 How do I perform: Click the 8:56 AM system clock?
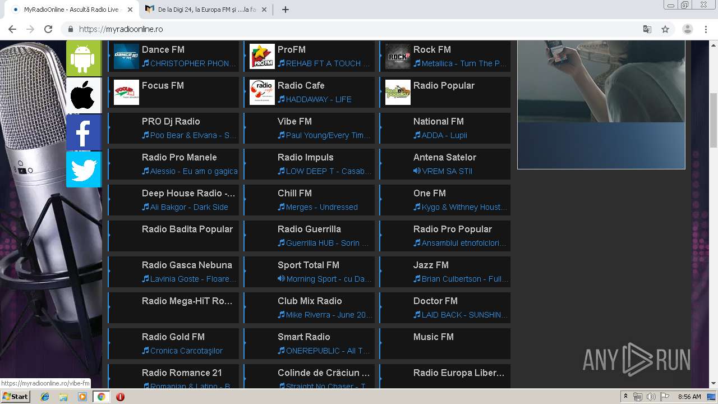pos(689,397)
